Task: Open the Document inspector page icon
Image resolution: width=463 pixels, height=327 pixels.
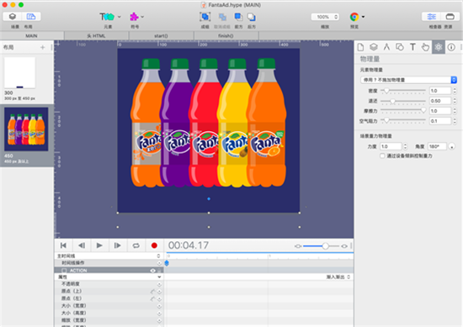Action: tap(360, 47)
